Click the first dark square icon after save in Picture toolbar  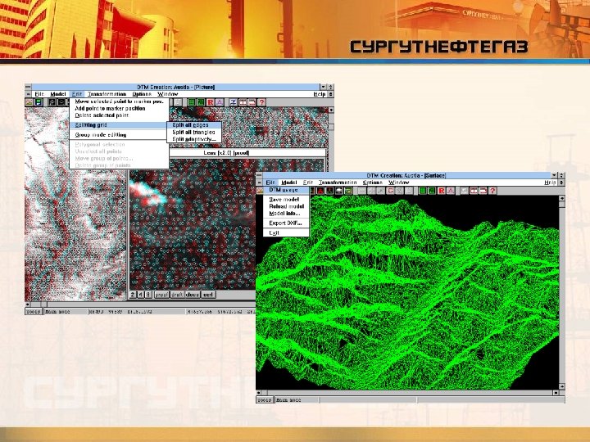(52, 102)
